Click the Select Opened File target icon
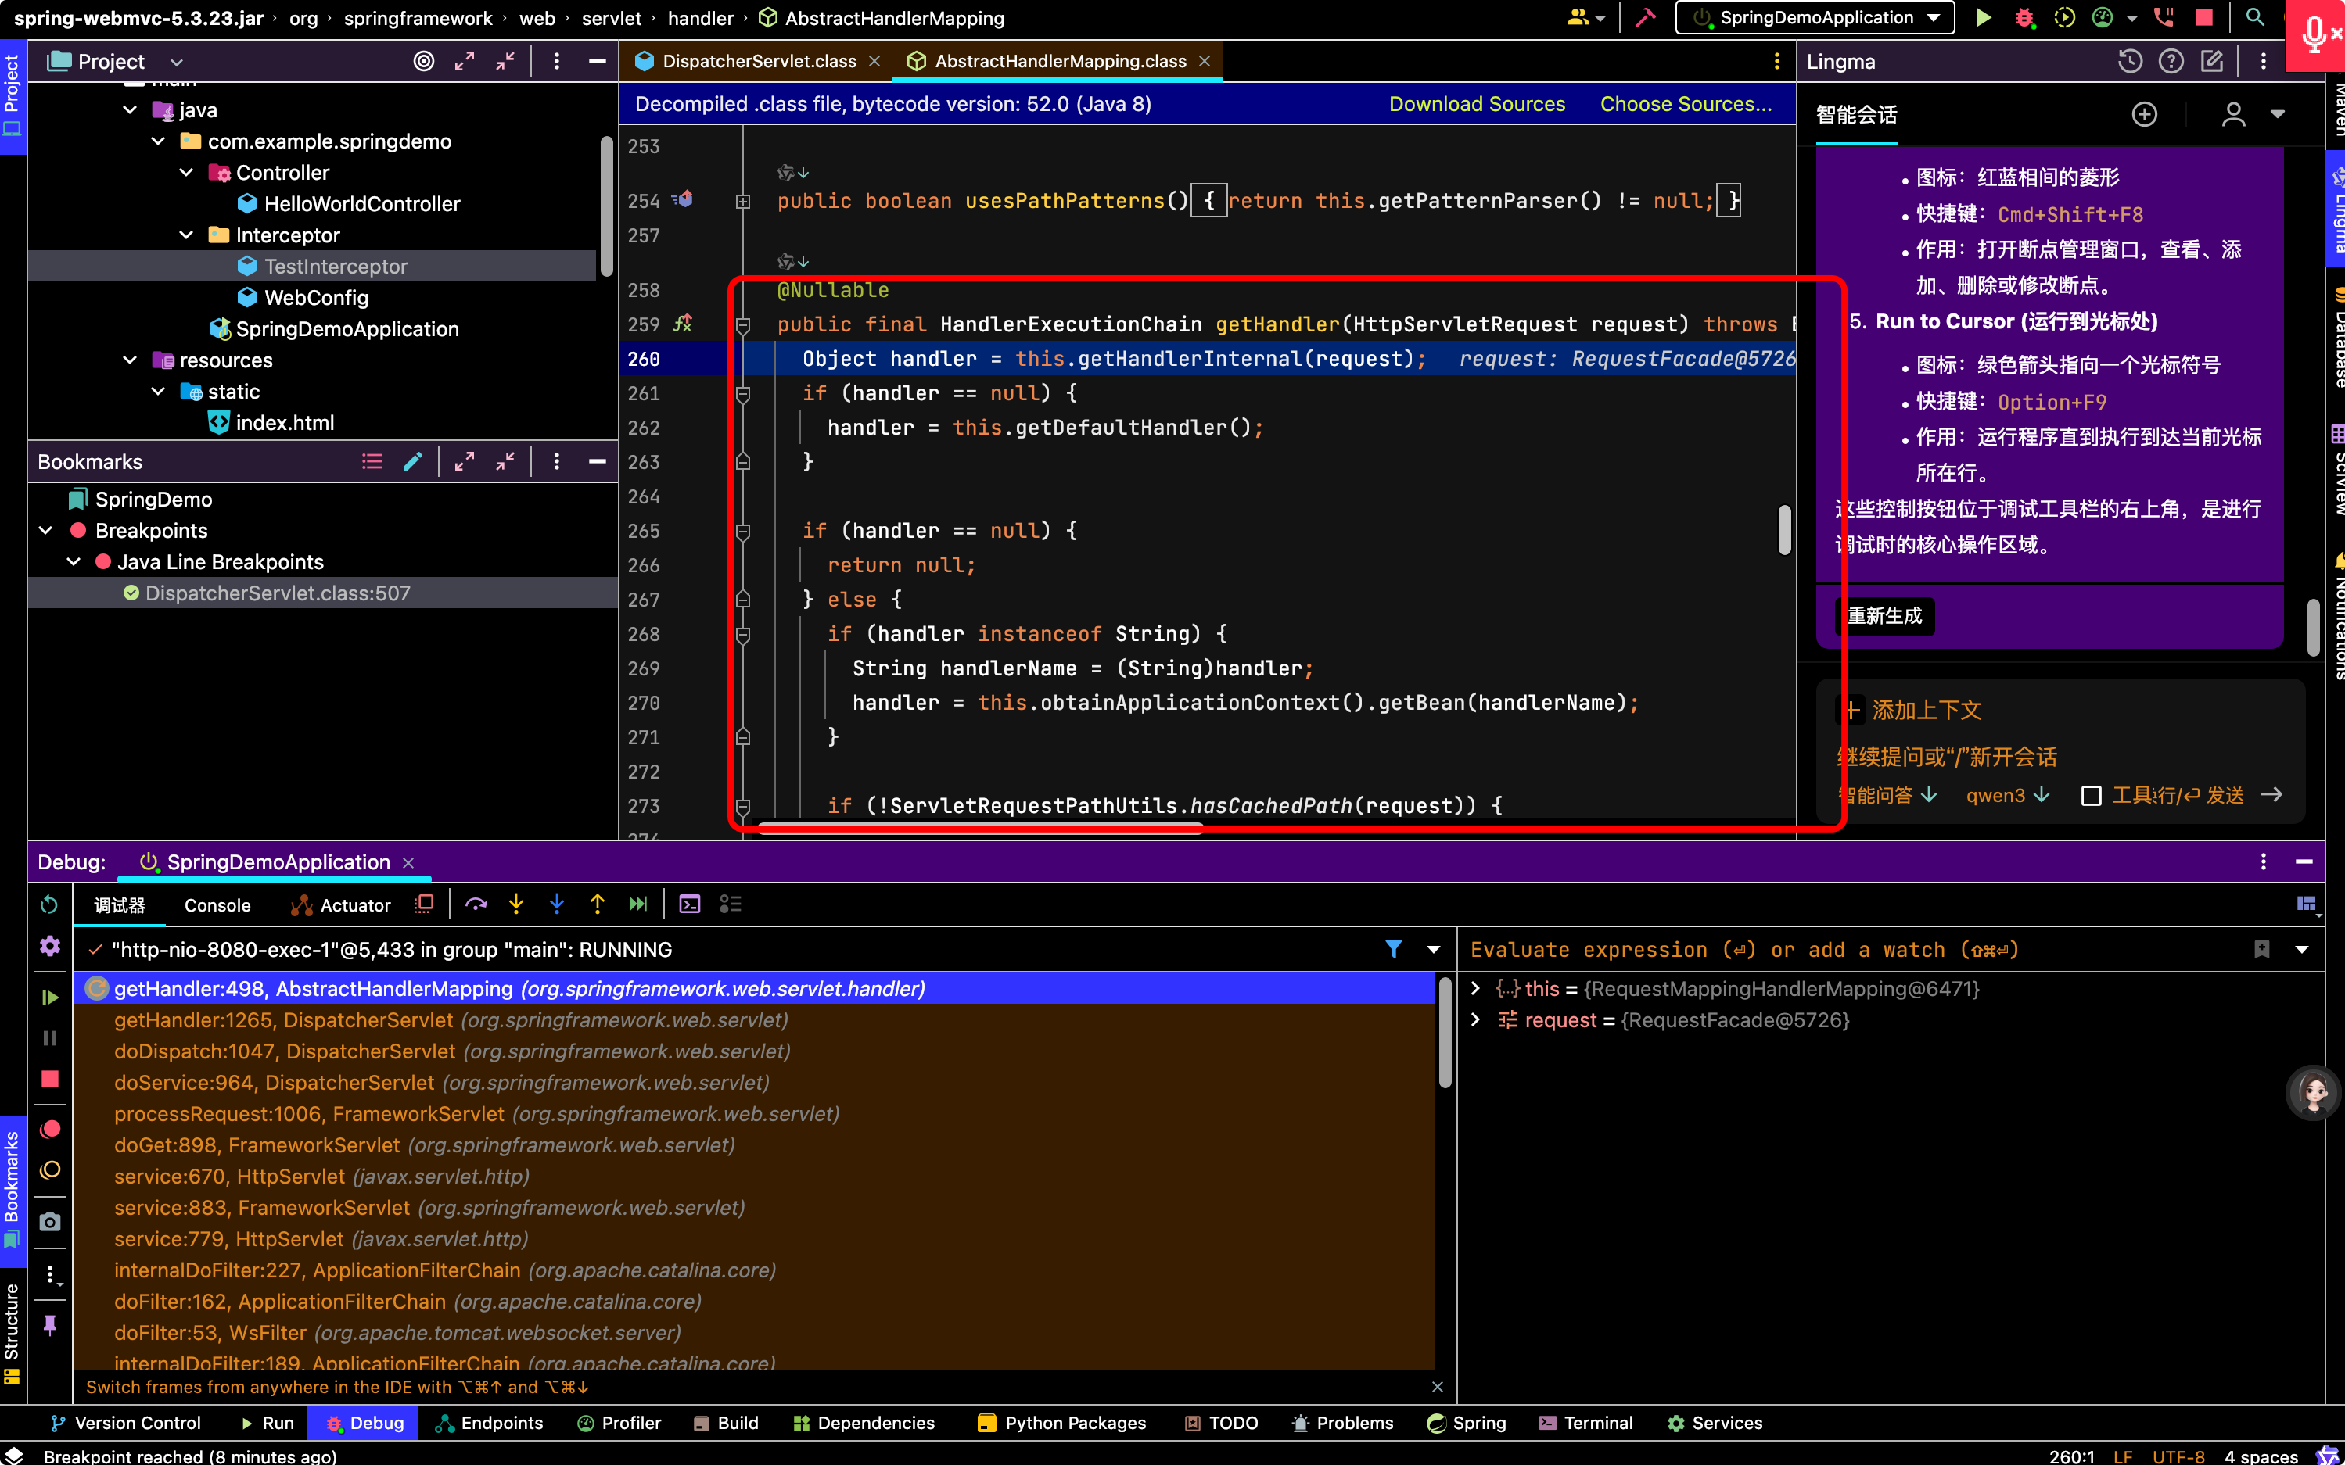 point(424,61)
